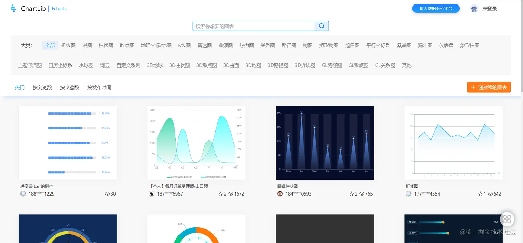This screenshot has width=523, height=243.
Task: Select 盒须图 category filter
Action: pos(226,45)
